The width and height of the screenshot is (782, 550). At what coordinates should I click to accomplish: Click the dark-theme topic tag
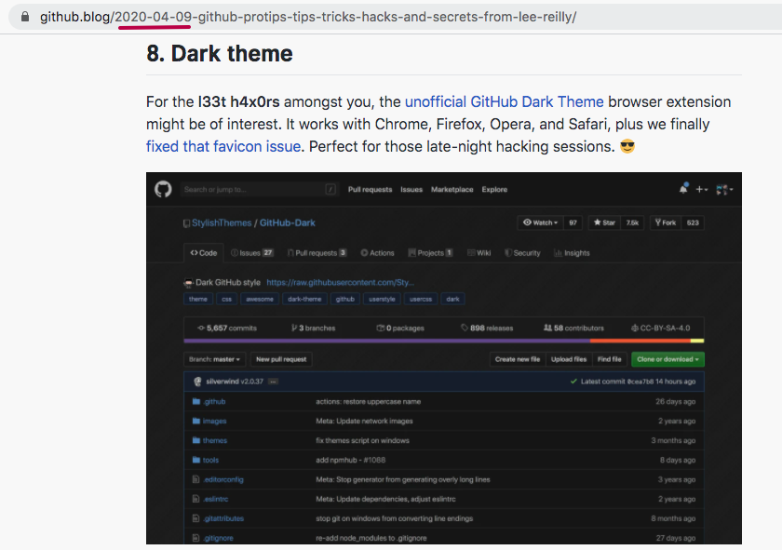[x=304, y=299]
